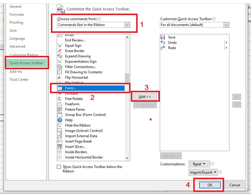Select the End Review... command
The height and width of the screenshot is (194, 251).
tap(75, 40)
